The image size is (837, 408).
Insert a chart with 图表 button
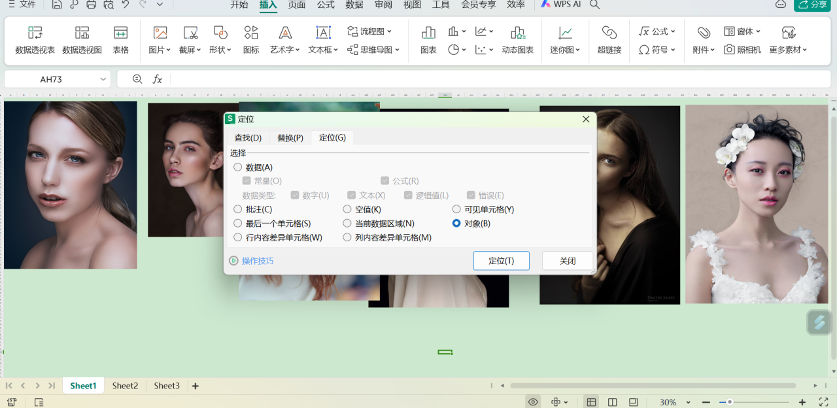428,40
